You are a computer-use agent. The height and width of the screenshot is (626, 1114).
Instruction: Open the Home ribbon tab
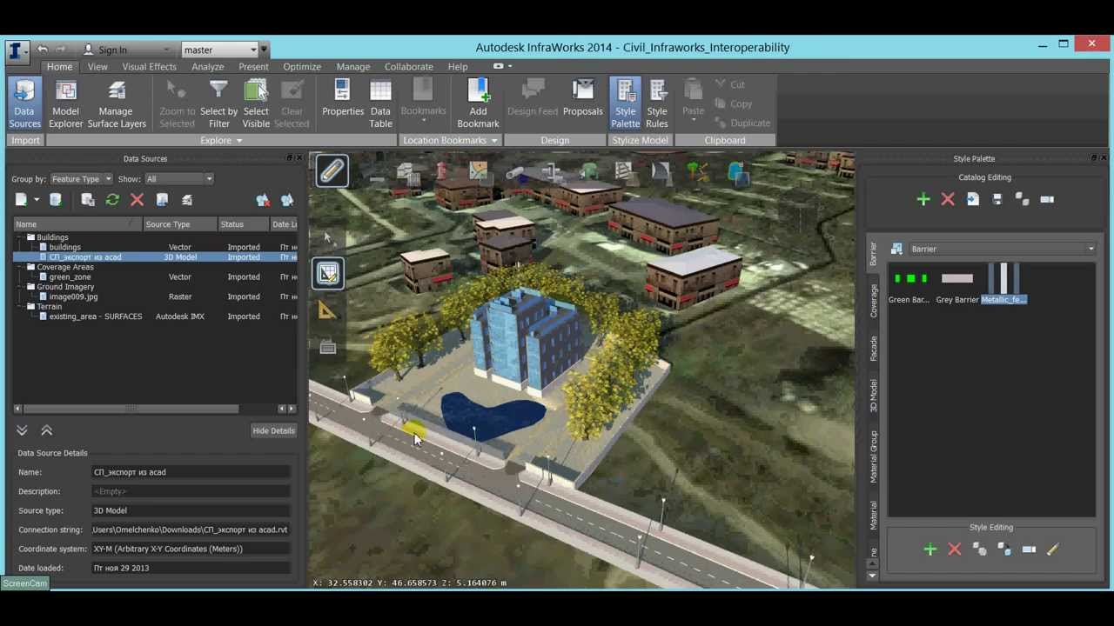pos(59,67)
